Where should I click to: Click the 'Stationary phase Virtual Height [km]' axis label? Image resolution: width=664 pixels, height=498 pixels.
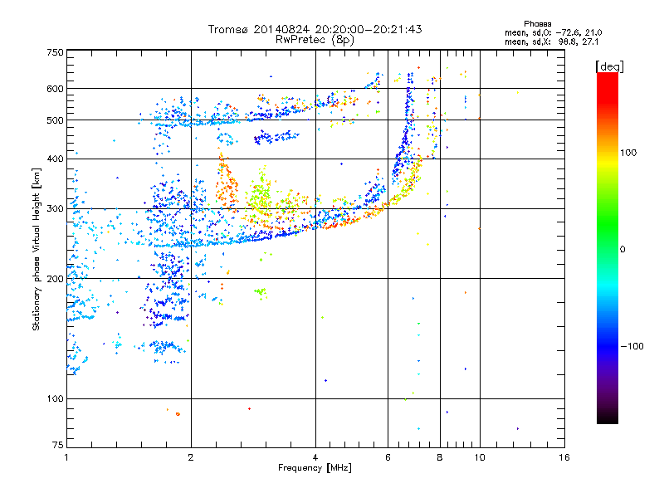(x=36, y=249)
